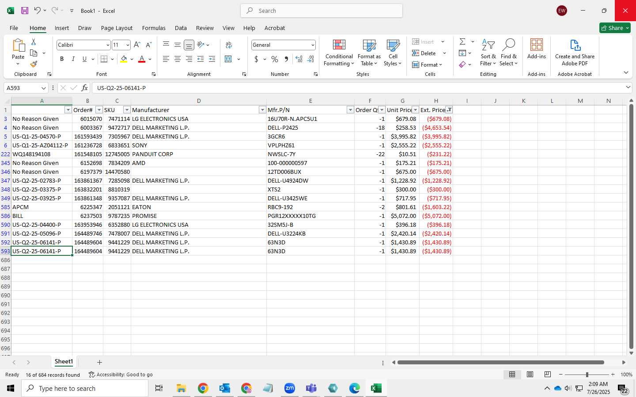Open the File menu
636x397 pixels.
click(14, 28)
